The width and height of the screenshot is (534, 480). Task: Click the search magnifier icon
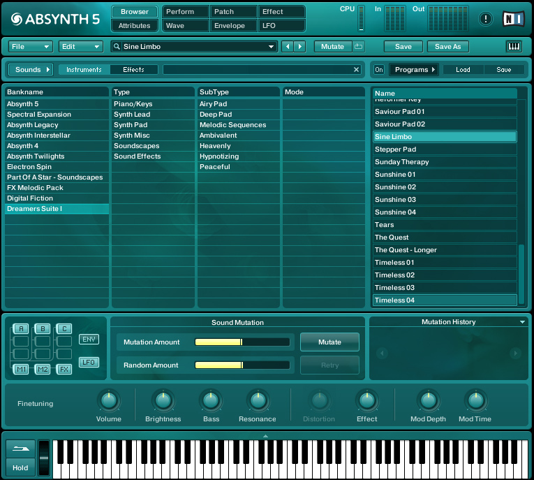click(x=117, y=46)
